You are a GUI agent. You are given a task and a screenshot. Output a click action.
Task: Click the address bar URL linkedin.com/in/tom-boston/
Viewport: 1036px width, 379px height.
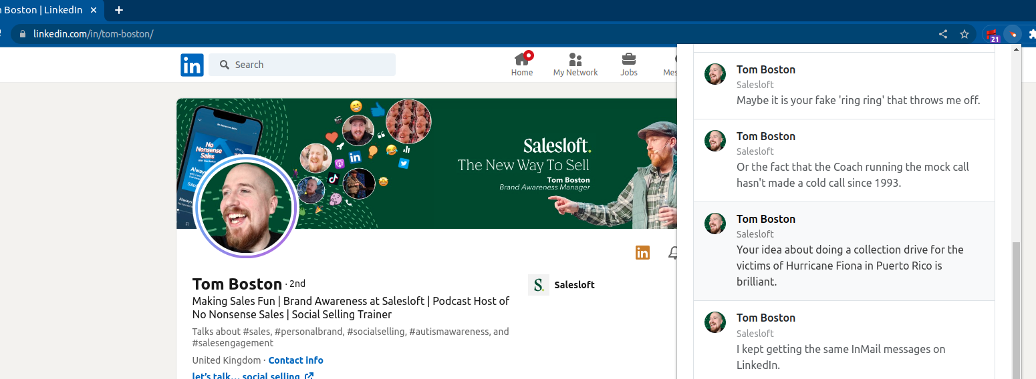point(94,34)
